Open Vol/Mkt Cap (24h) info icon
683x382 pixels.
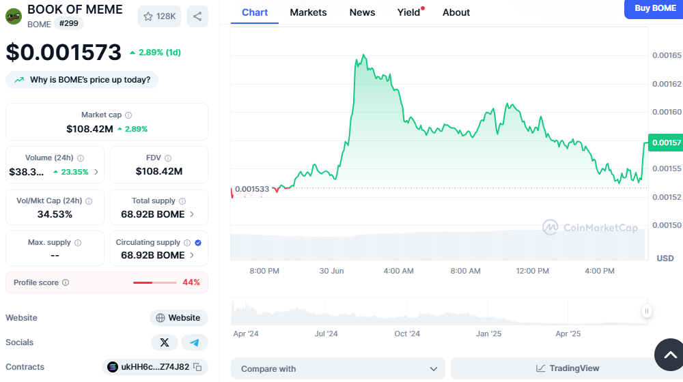(x=89, y=201)
